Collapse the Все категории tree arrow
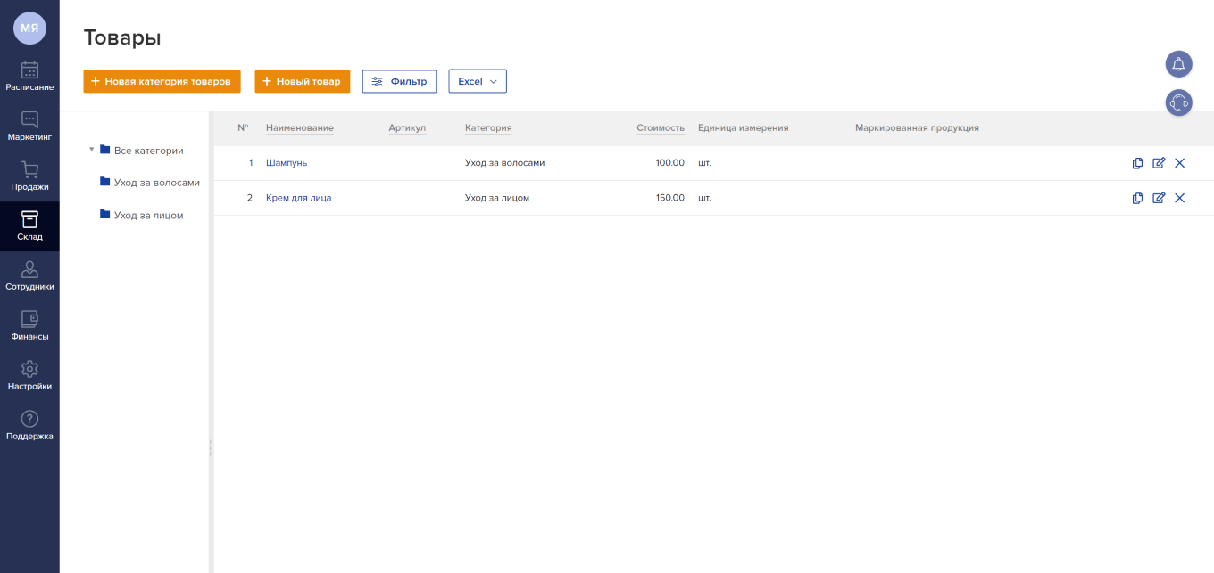1214x573 pixels. pos(91,150)
